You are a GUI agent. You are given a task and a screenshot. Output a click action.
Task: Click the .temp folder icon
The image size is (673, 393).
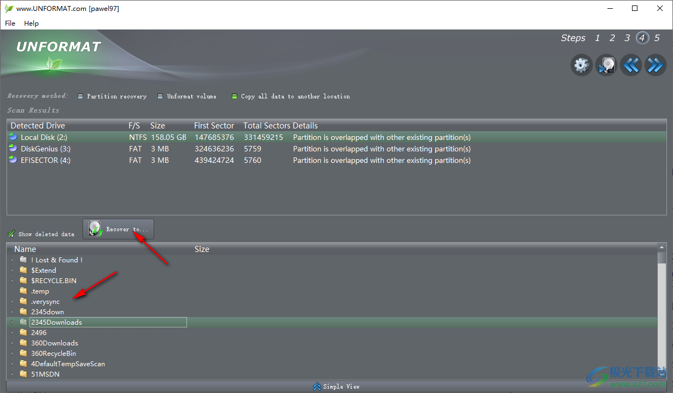pos(23,291)
